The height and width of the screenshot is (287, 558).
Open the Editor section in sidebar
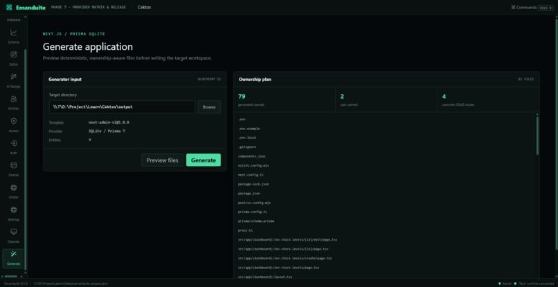[x=14, y=59]
